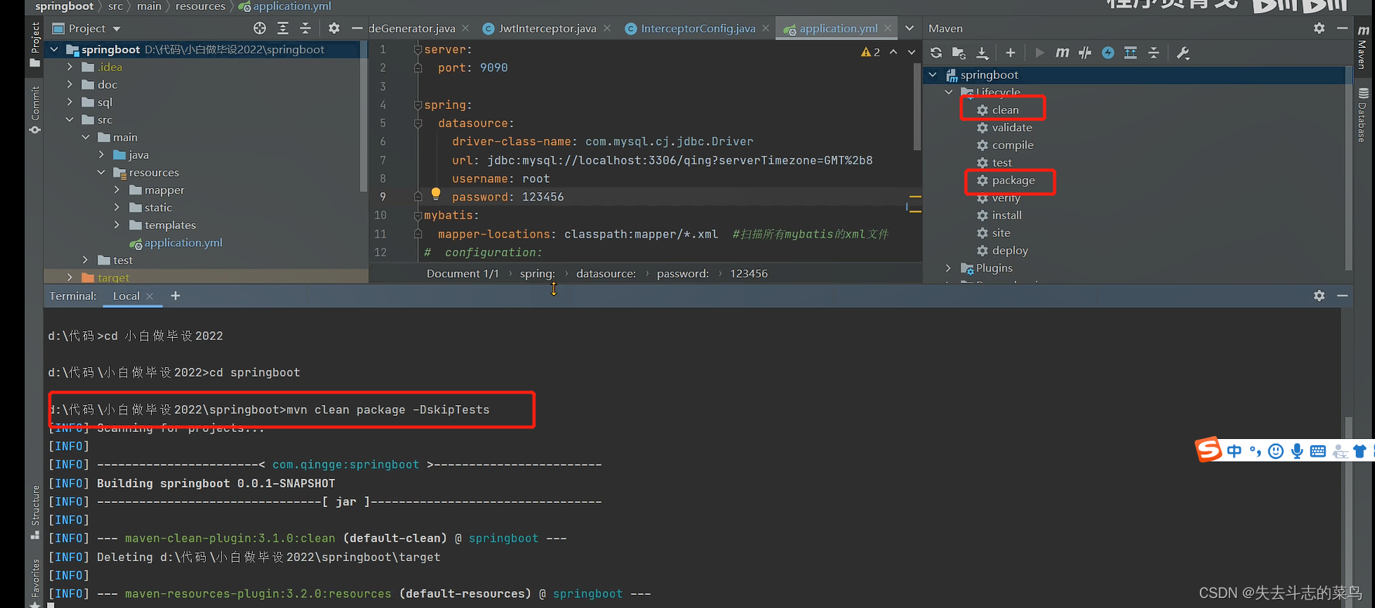Select application.yml editor tab
This screenshot has width=1375, height=608.
(x=837, y=29)
